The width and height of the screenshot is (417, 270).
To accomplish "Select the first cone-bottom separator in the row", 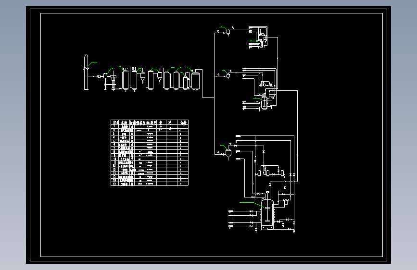I will (143, 78).
